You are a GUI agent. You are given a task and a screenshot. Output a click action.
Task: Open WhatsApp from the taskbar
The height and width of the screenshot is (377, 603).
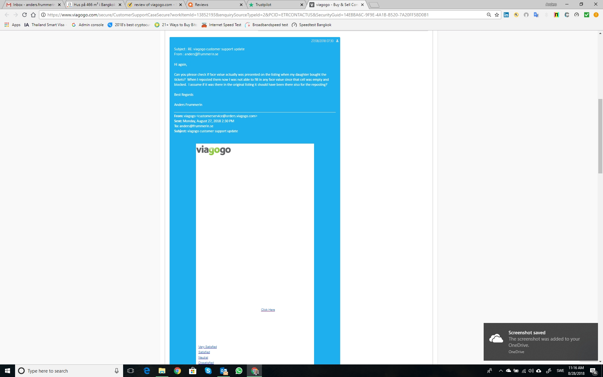(239, 371)
